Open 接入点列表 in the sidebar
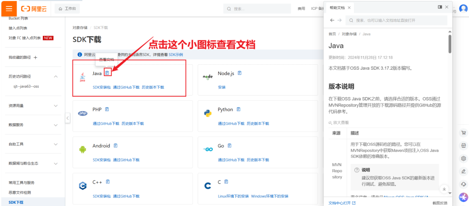 (18, 28)
